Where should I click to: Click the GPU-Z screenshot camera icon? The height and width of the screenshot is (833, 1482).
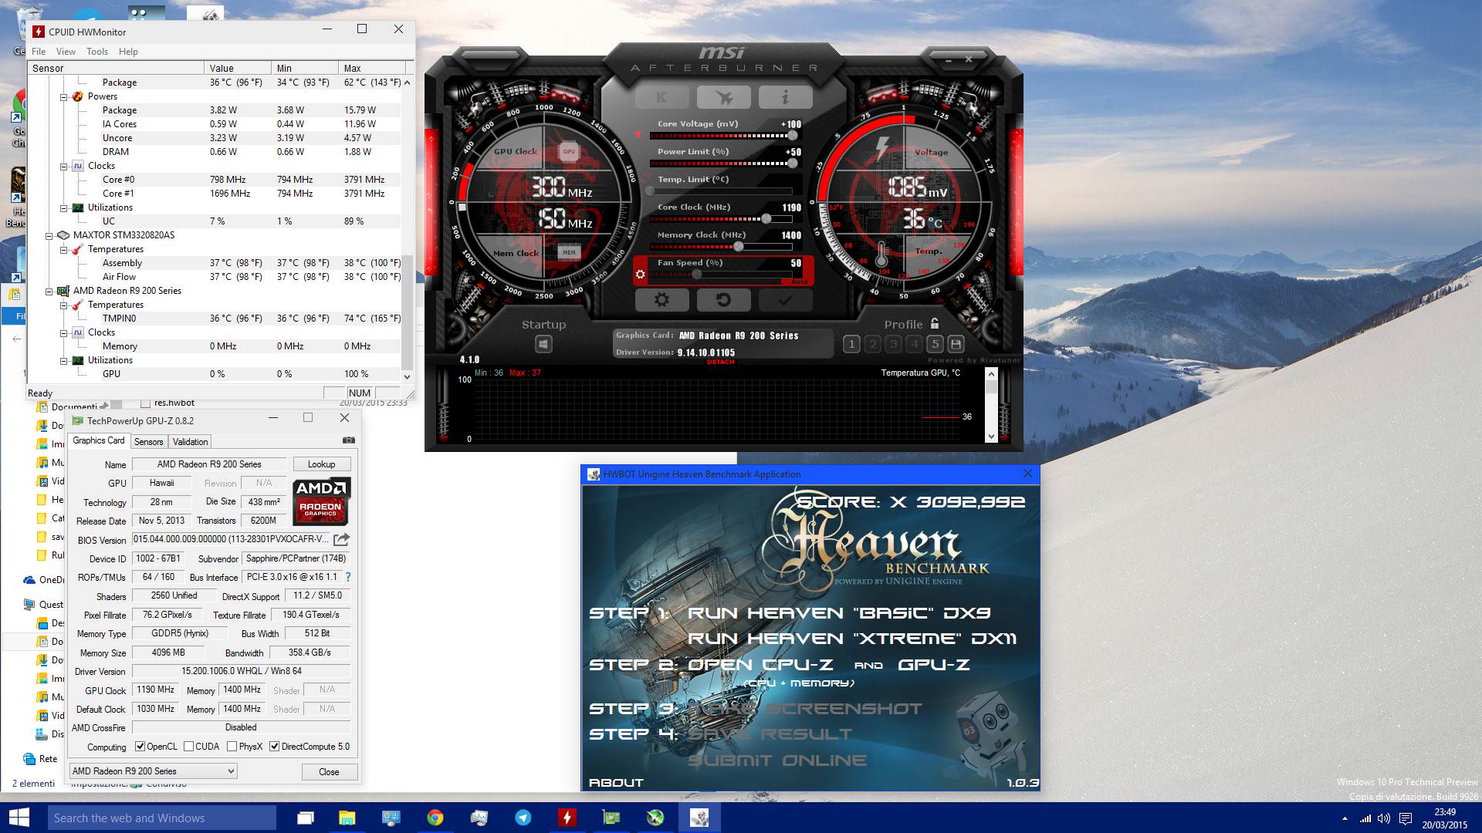tap(349, 440)
